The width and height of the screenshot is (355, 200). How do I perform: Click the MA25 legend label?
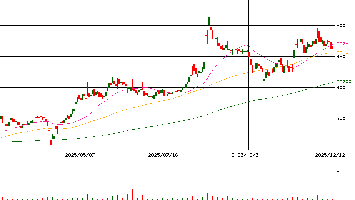coord(342,44)
